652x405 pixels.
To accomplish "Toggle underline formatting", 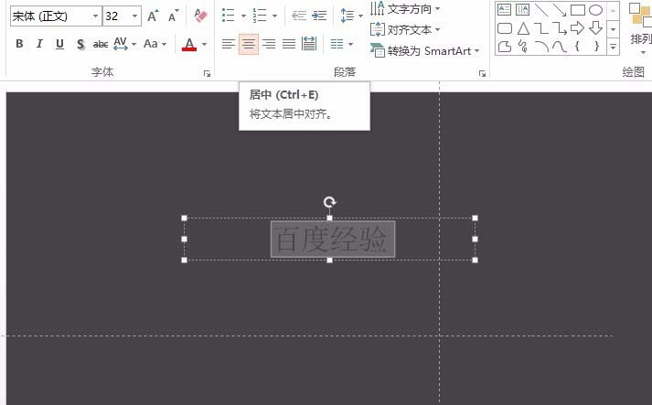I will click(59, 44).
